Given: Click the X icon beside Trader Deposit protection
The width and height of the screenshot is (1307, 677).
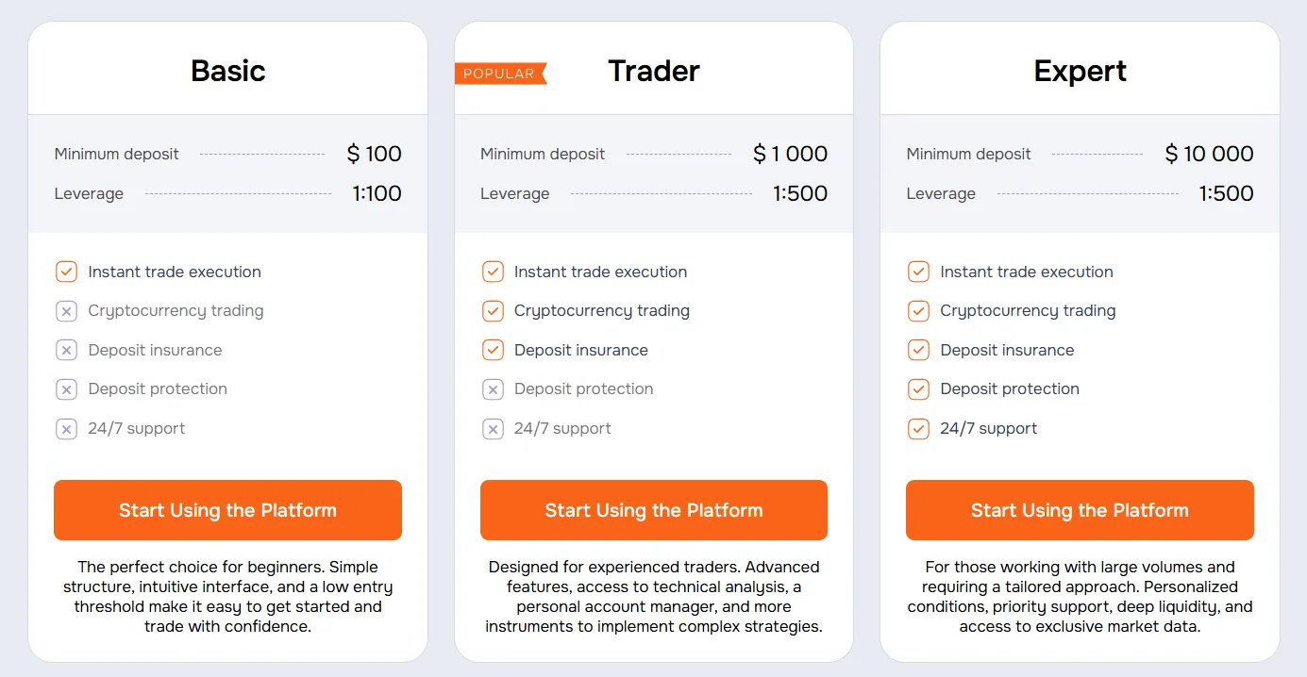Looking at the screenshot, I should [493, 389].
